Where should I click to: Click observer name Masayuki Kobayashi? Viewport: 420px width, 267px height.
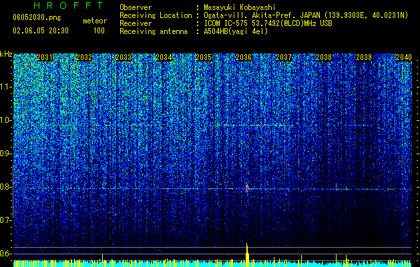[240, 7]
